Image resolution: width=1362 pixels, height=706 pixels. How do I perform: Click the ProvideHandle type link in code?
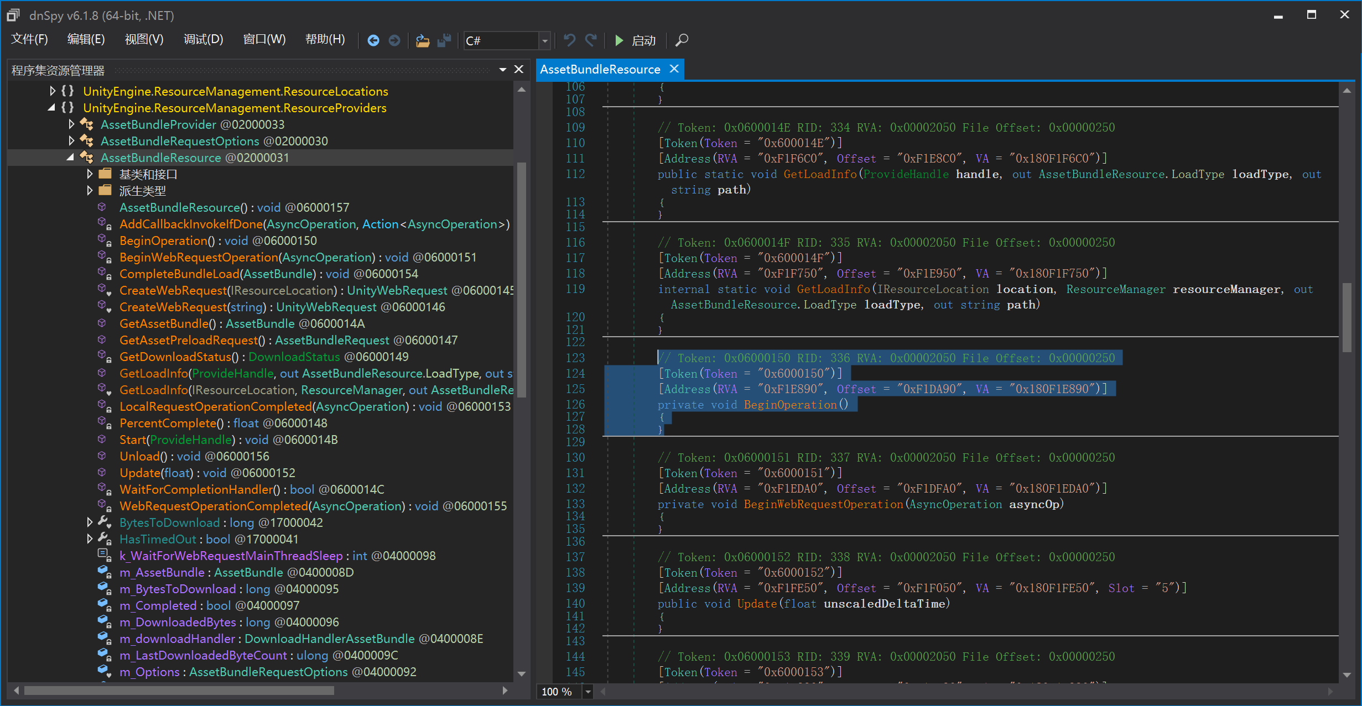click(906, 174)
